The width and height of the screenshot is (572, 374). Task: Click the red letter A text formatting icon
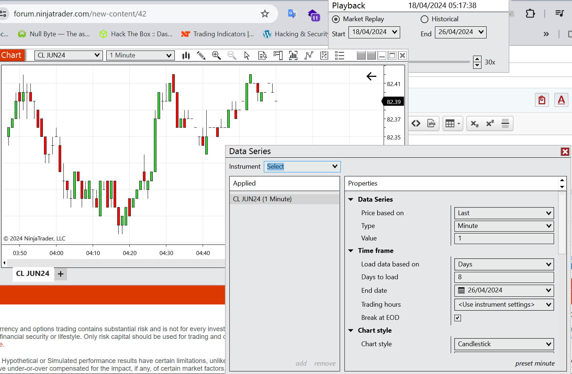click(x=561, y=100)
